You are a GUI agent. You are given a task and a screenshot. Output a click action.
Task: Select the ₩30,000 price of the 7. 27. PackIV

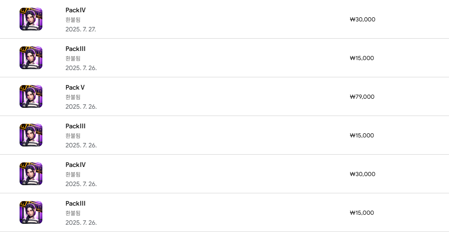(362, 19)
